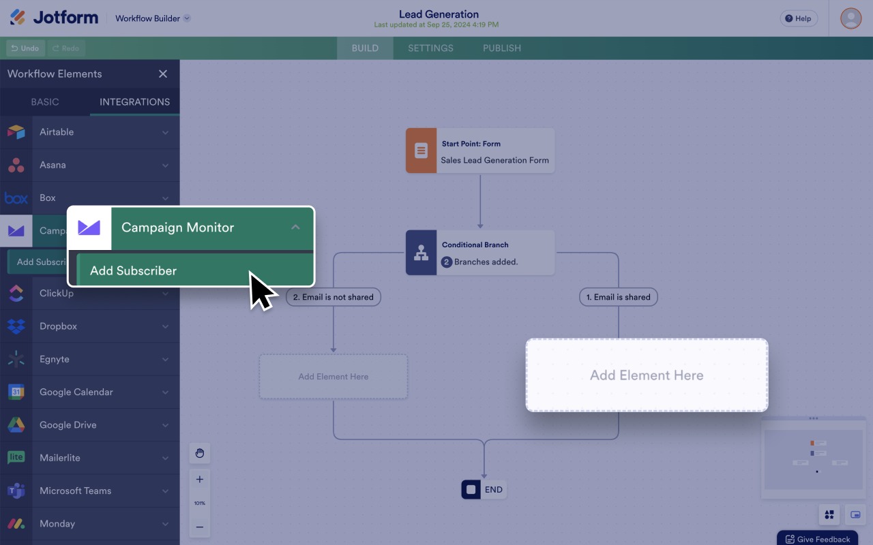The height and width of the screenshot is (545, 873).
Task: Toggle the minimap display icon
Action: pyautogui.click(x=855, y=515)
